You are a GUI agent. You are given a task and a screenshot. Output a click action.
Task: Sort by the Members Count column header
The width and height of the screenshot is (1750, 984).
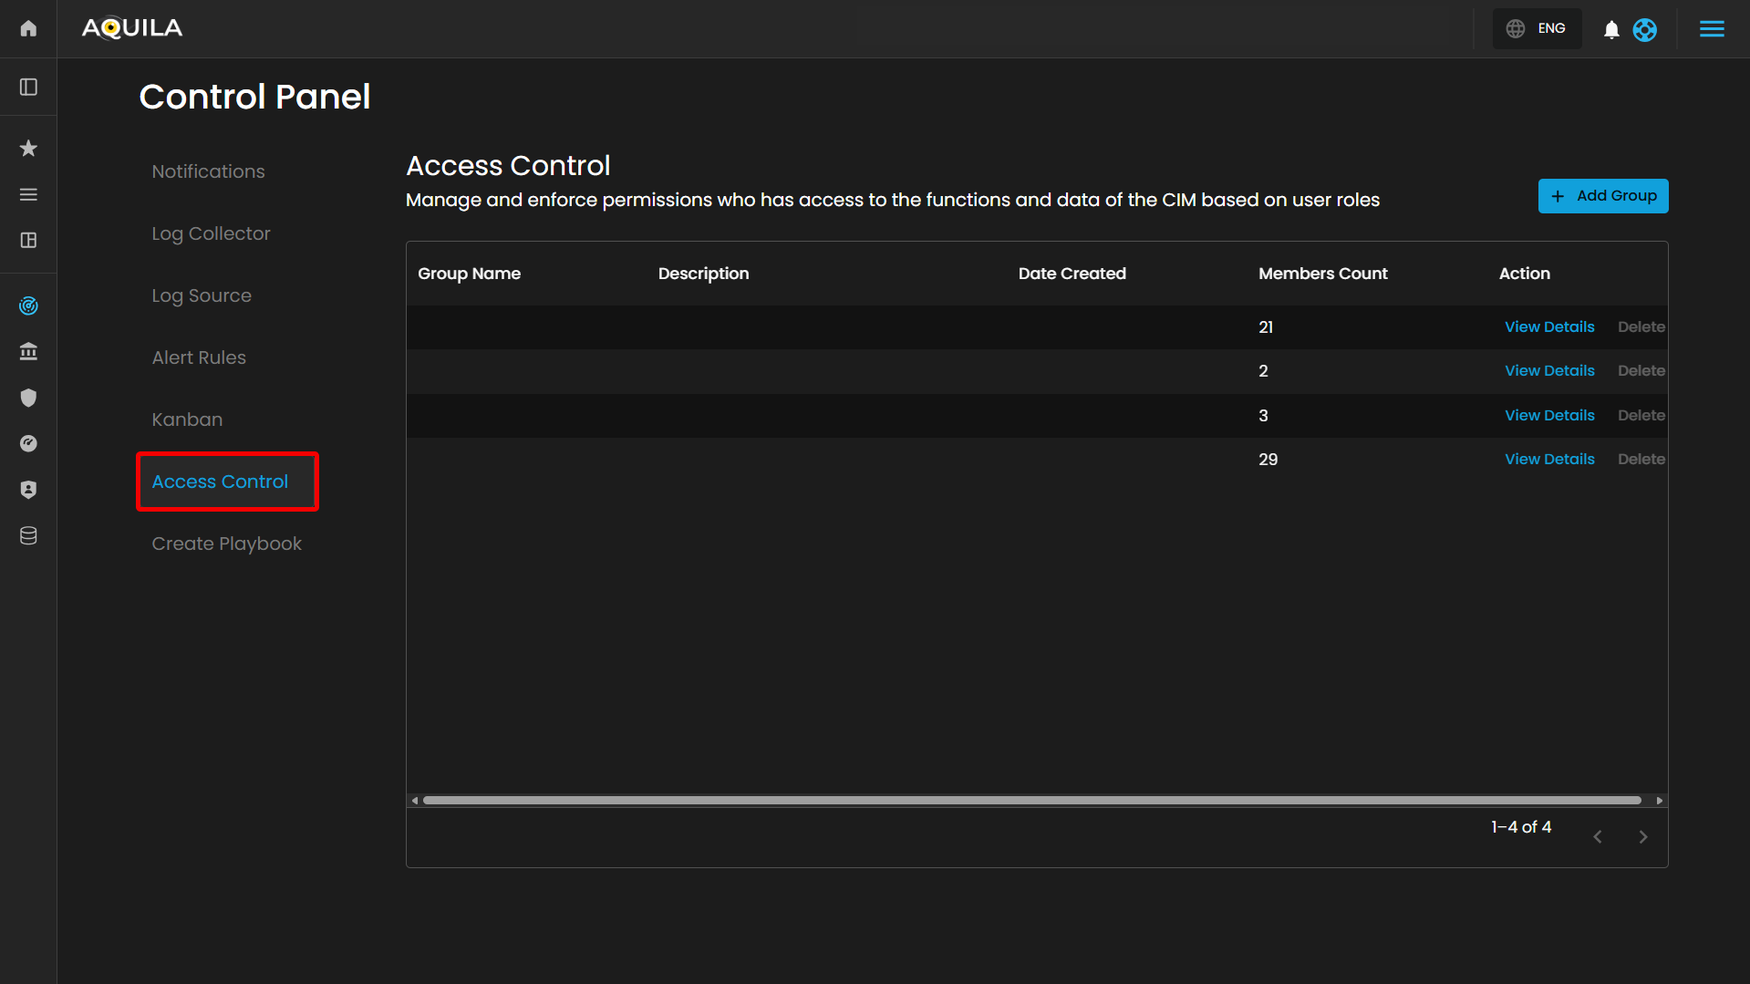[1322, 274]
